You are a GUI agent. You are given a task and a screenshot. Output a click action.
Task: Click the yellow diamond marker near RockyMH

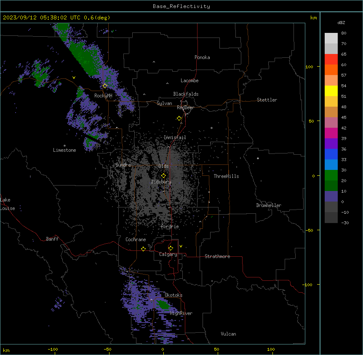[x=105, y=86]
